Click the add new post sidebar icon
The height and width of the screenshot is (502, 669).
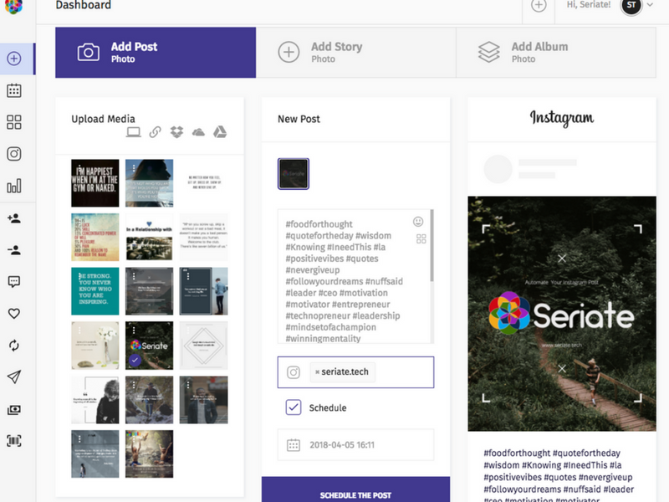(x=14, y=59)
